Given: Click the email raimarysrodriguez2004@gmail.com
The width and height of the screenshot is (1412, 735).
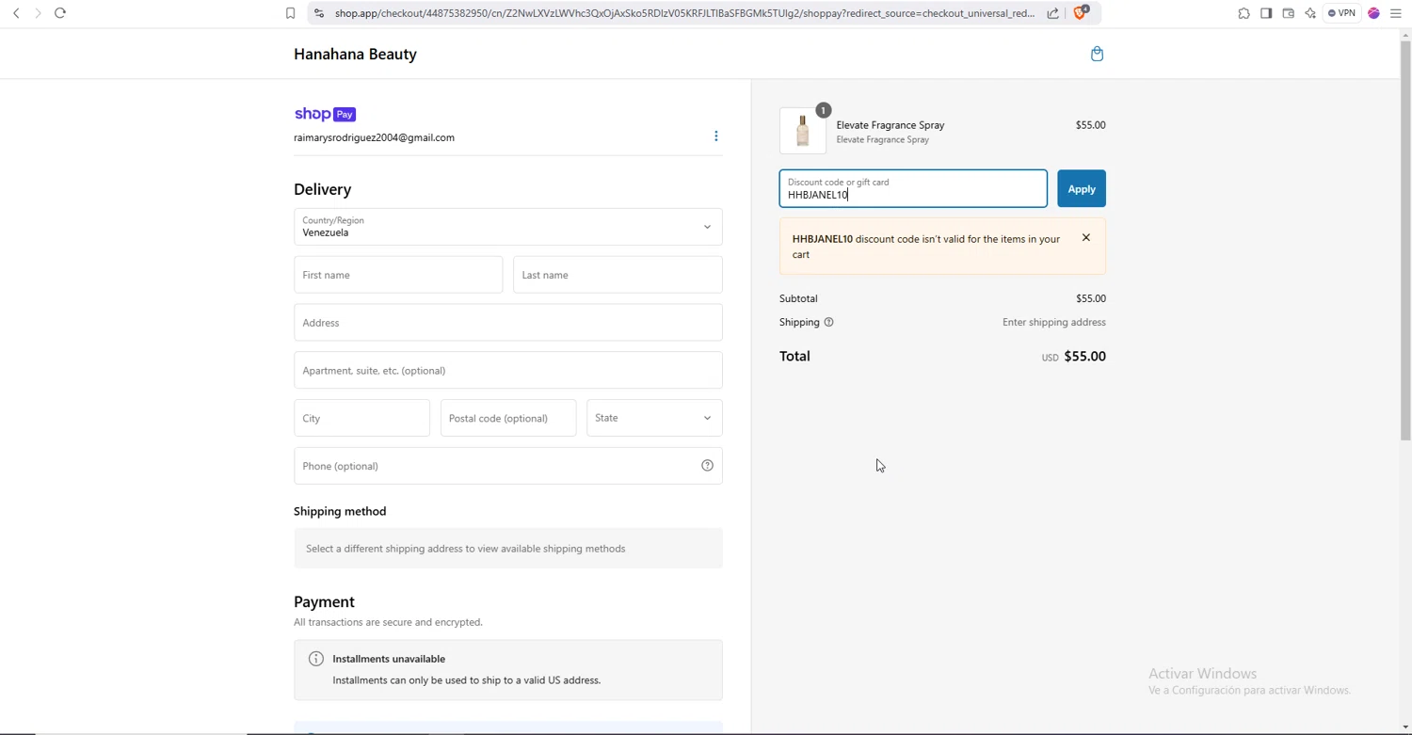Looking at the screenshot, I should point(374,137).
